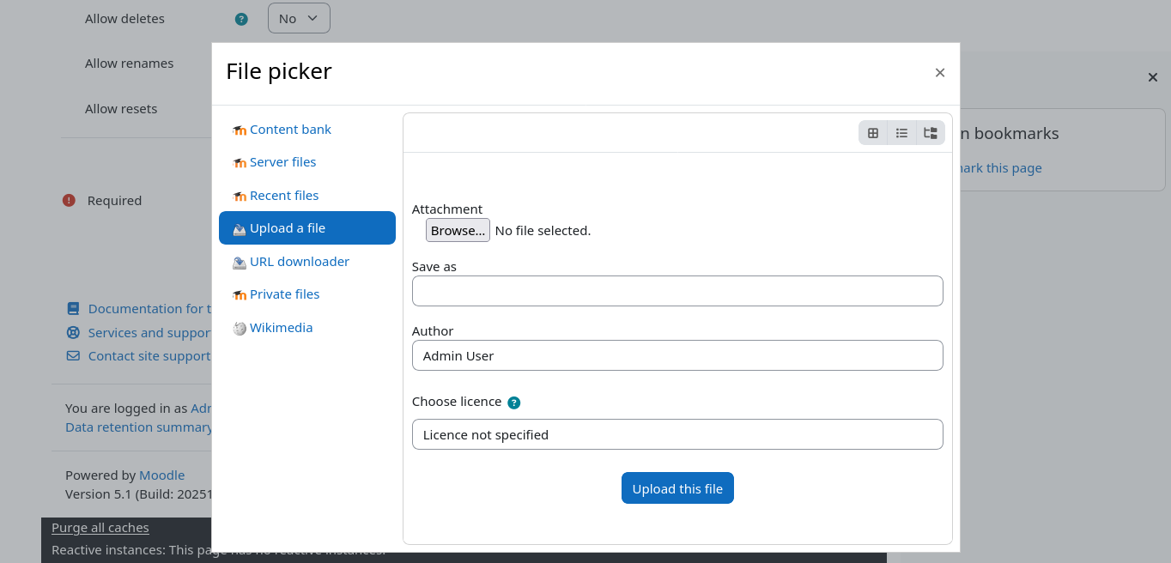Select Content bank repository

290,130
